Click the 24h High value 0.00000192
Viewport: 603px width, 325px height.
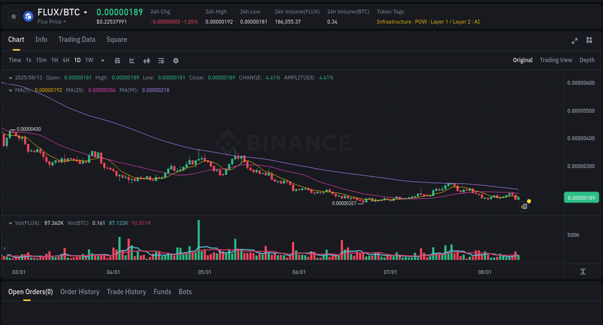click(219, 22)
